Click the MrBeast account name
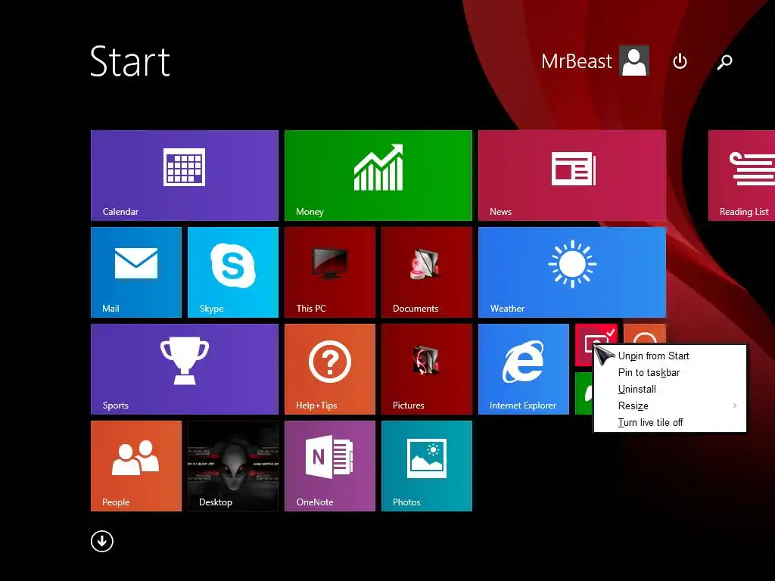 pyautogui.click(x=576, y=61)
